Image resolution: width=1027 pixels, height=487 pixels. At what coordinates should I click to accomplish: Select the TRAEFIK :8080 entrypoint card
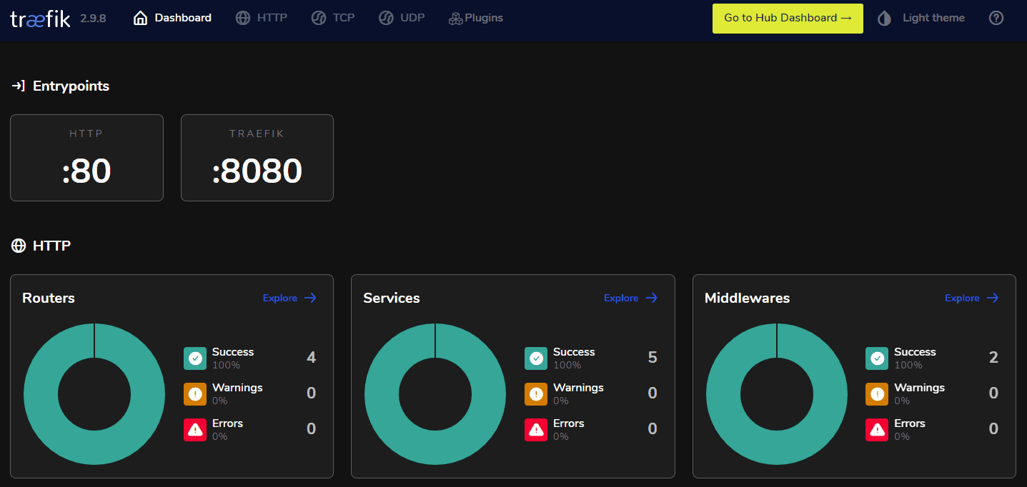pos(257,158)
